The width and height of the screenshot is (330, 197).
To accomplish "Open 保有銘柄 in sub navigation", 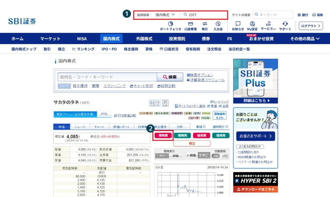I will (x=193, y=49).
